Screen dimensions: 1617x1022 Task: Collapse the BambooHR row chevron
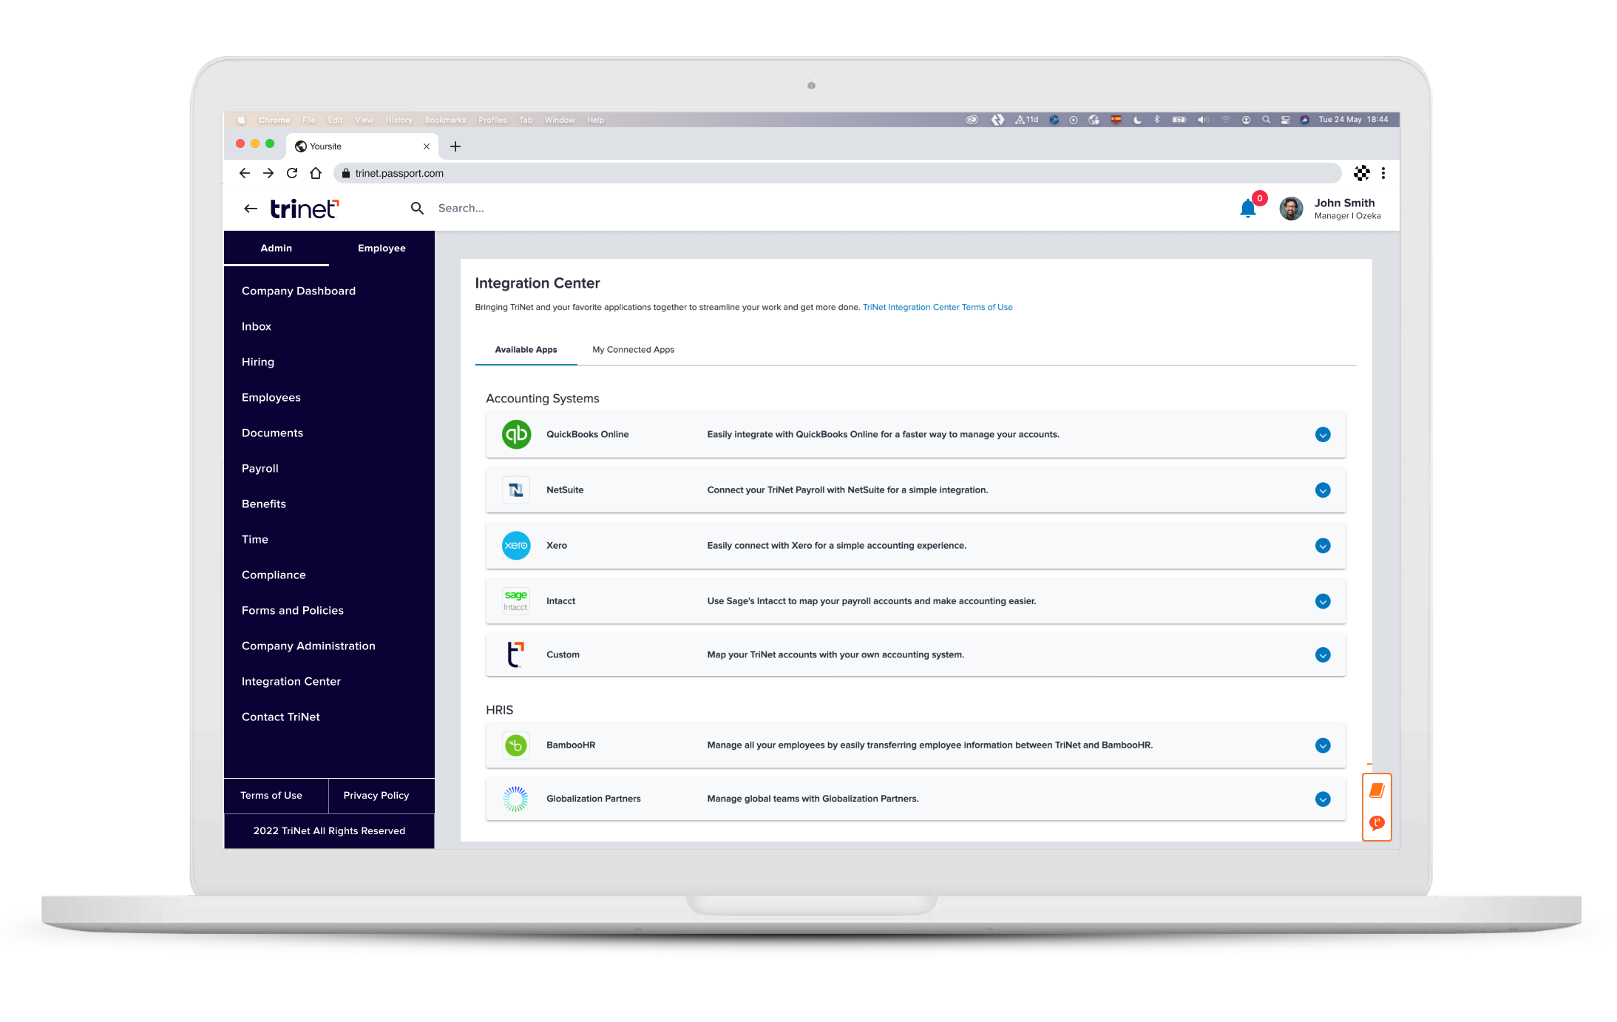pos(1323,745)
